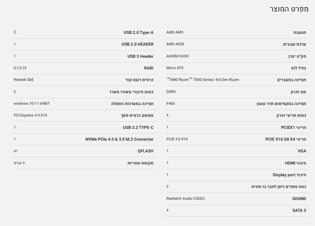Click the USB 3.2 TYPE-C label
The image size is (315, 226).
(x=138, y=128)
